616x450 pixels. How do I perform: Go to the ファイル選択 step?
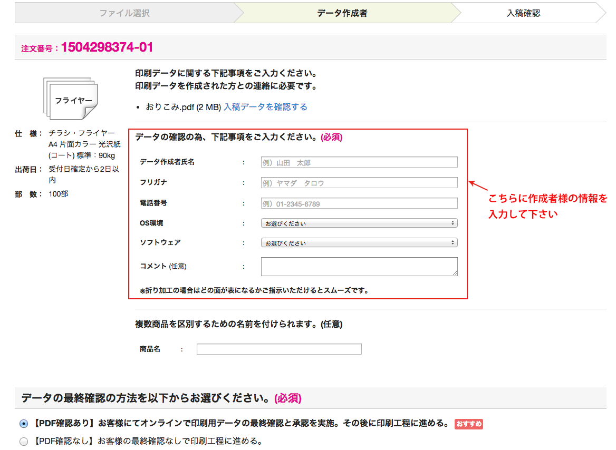124,13
